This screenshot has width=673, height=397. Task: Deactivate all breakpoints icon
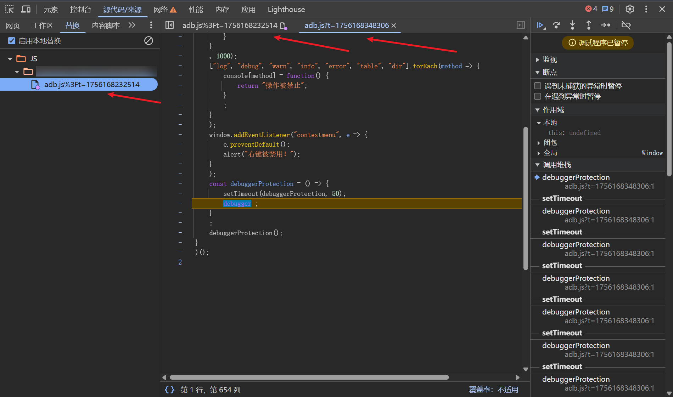click(626, 25)
